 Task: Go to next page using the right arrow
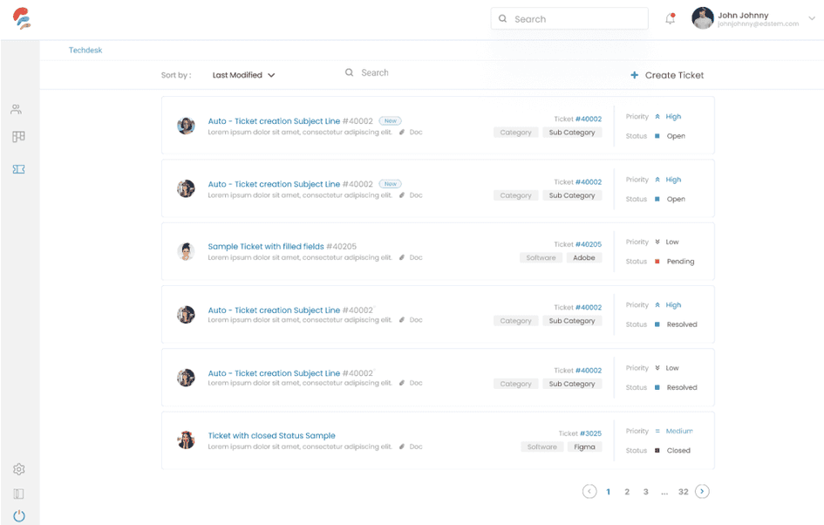(702, 491)
